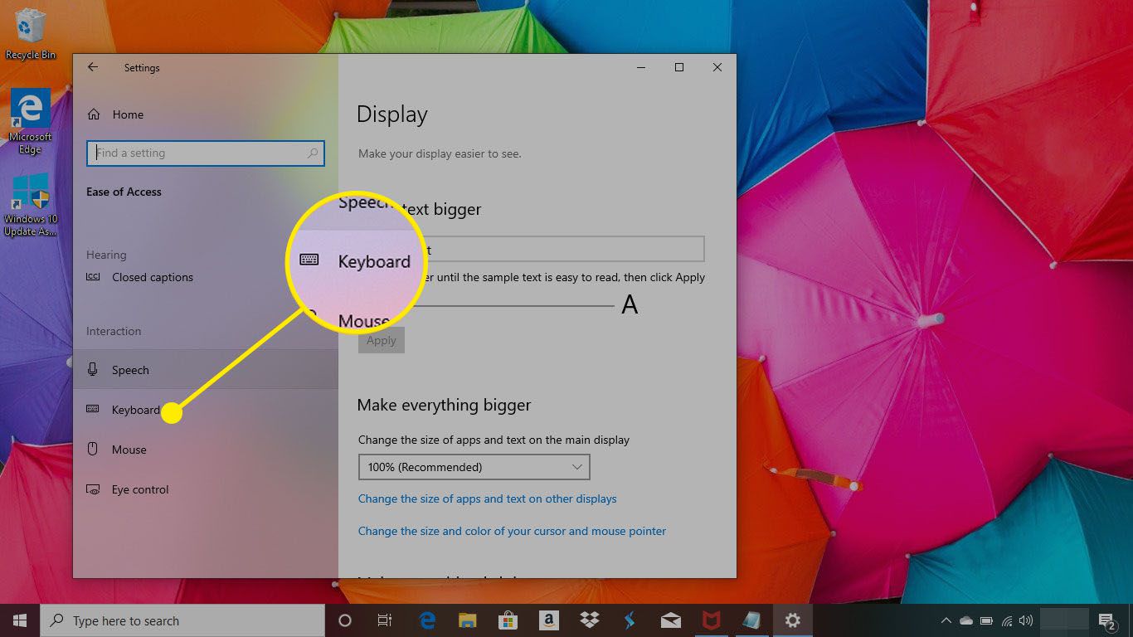Open the volume speaker tray icon
The height and width of the screenshot is (637, 1133).
coord(1026,620)
